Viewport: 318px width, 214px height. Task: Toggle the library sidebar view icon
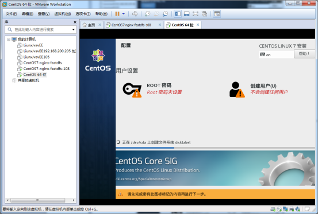point(178,14)
